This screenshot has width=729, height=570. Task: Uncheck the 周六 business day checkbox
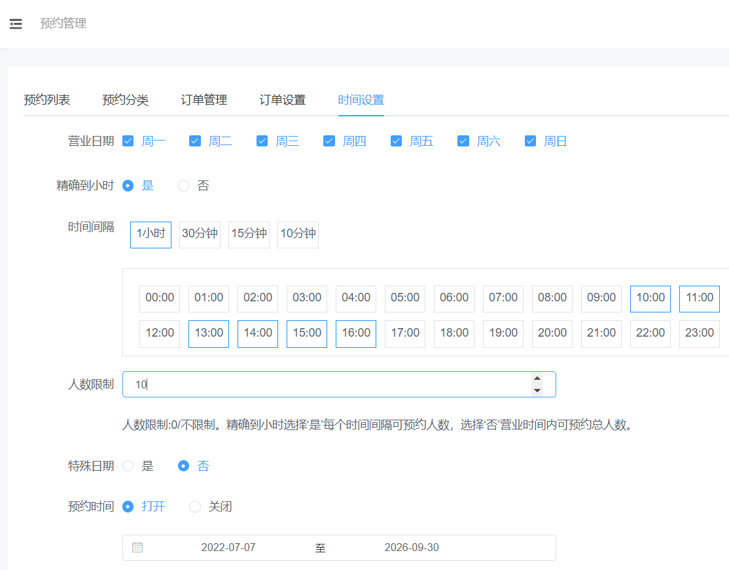coord(463,141)
